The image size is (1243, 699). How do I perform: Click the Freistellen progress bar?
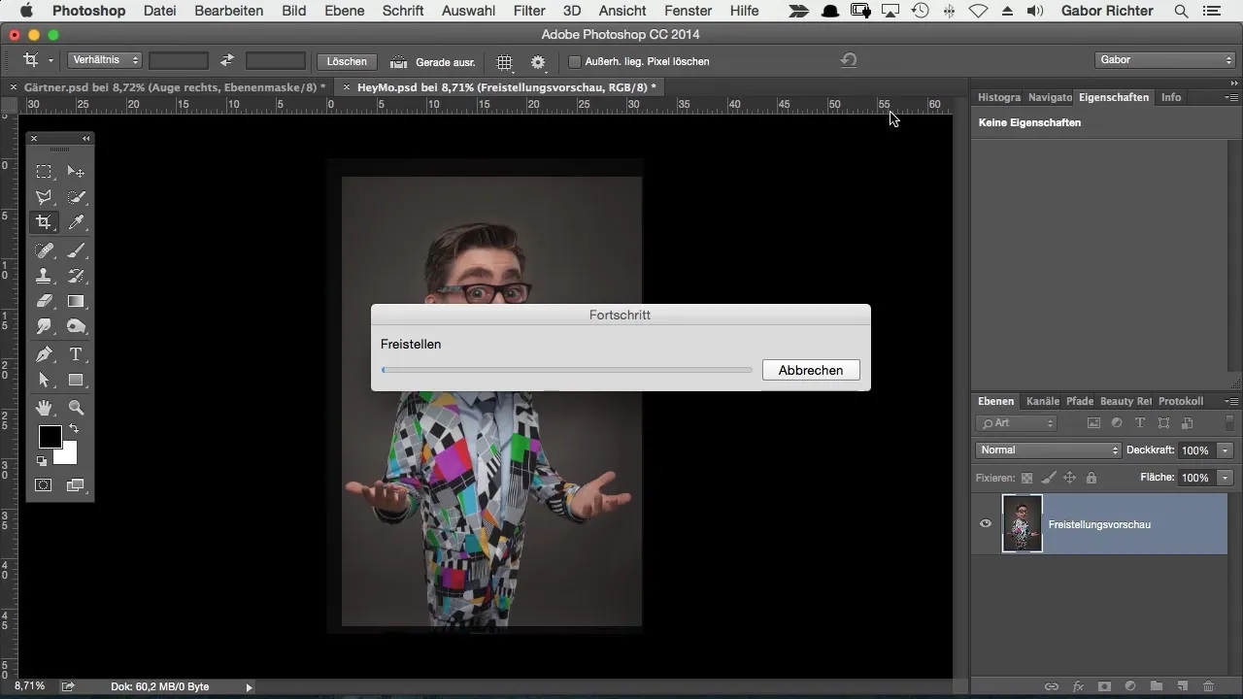coord(567,370)
